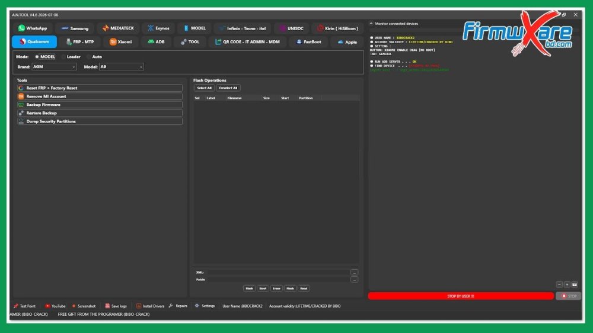Image resolution: width=593 pixels, height=333 pixels.
Task: Open the UNISOC tab
Action: [292, 28]
